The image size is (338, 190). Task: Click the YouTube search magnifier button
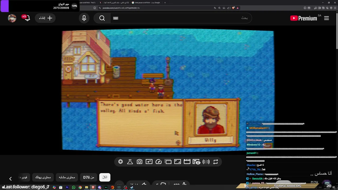[x=102, y=18]
